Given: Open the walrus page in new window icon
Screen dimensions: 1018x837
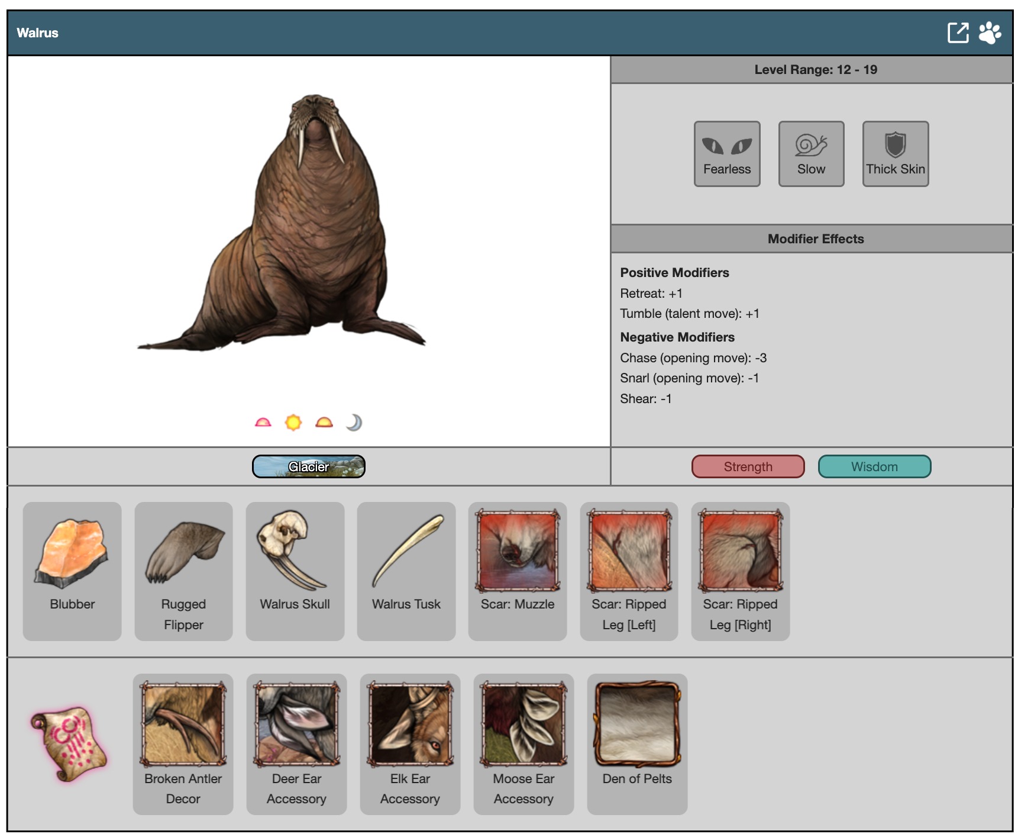Looking at the screenshot, I should coord(958,33).
